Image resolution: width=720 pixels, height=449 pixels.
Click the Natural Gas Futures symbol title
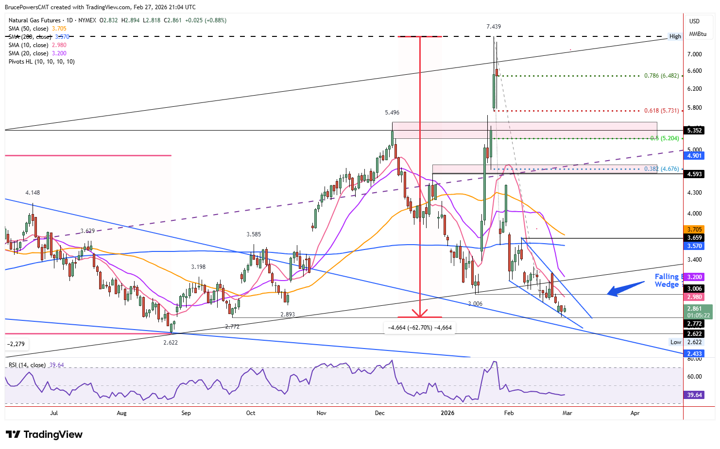point(34,20)
